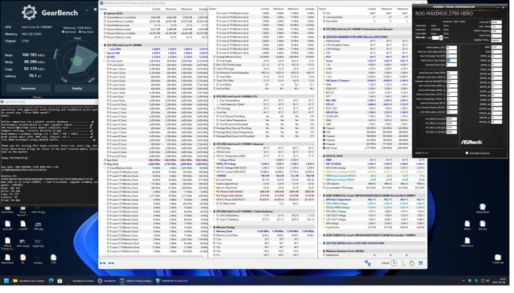Open the Windows Start button

[x=6, y=281]
